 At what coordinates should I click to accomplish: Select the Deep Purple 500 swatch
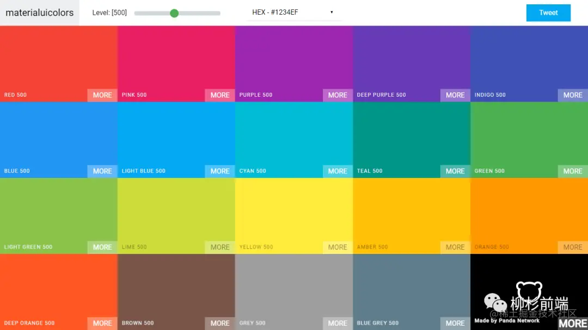pos(412,64)
